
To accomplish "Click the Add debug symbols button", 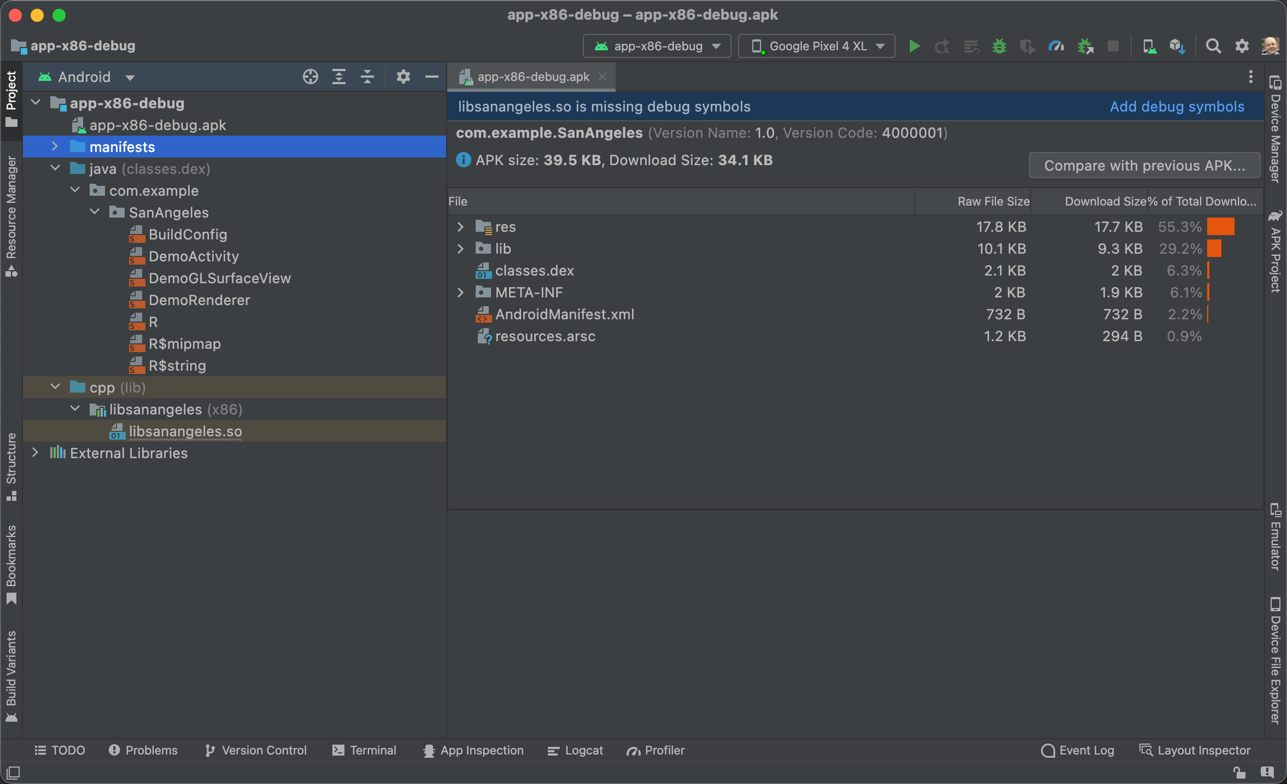I will [x=1178, y=107].
